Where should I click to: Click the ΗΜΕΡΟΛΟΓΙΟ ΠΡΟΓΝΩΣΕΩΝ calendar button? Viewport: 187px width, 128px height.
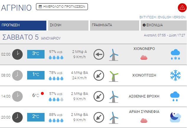point(62,7)
